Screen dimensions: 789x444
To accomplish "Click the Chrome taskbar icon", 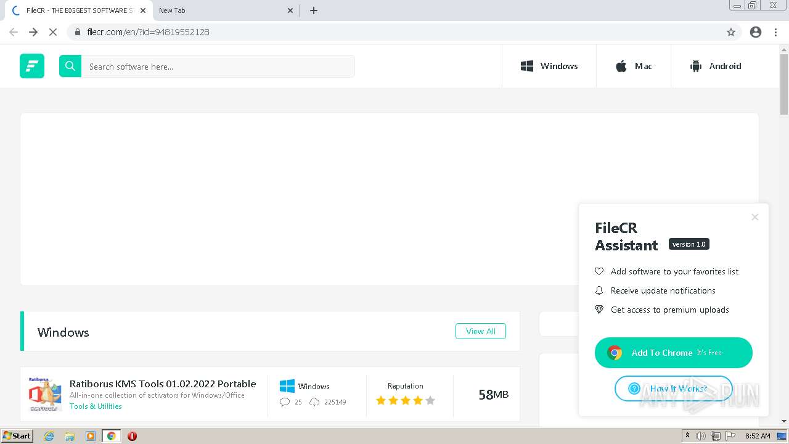I will click(112, 436).
